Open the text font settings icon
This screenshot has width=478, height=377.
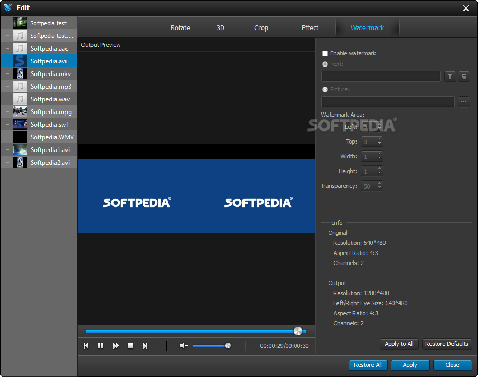[450, 76]
